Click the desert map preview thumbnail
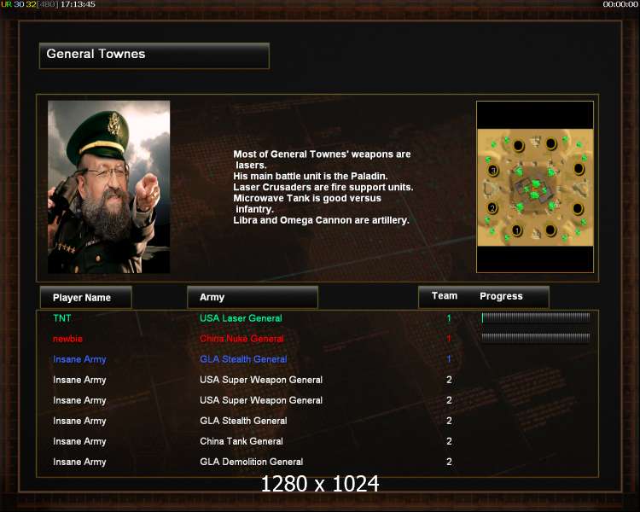This screenshot has width=640, height=512. point(535,188)
